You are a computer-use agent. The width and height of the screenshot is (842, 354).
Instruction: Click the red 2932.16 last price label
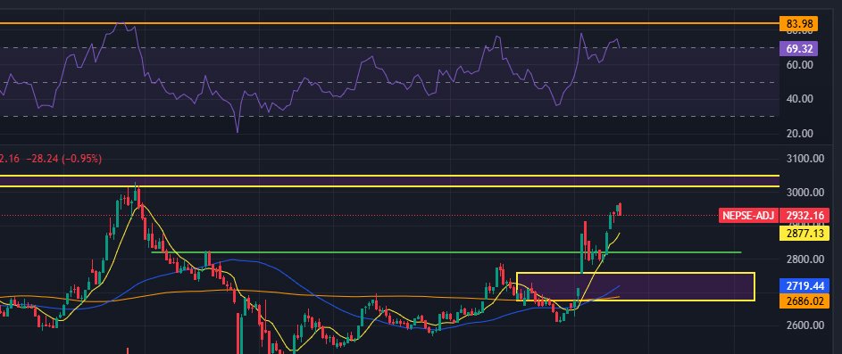tap(805, 216)
